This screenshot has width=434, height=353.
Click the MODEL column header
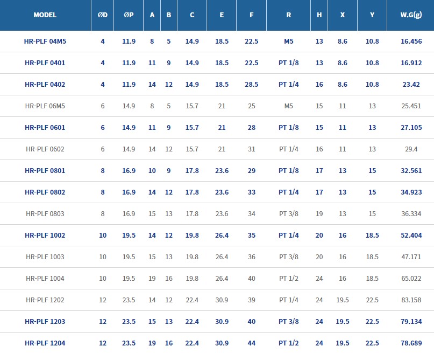tap(45, 15)
